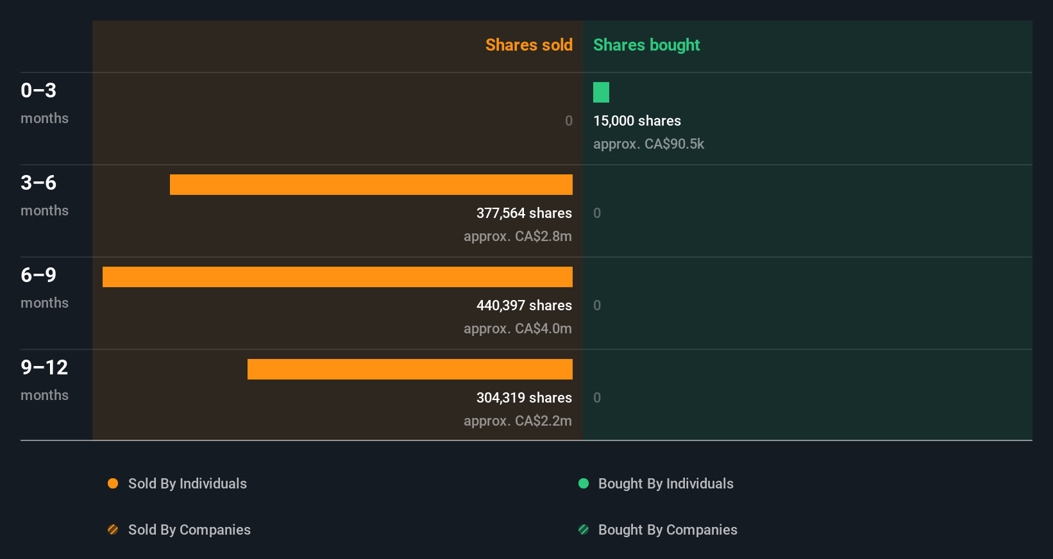This screenshot has width=1053, height=559.
Task: Toggle the Sold By Companies legend label
Action: (x=189, y=530)
